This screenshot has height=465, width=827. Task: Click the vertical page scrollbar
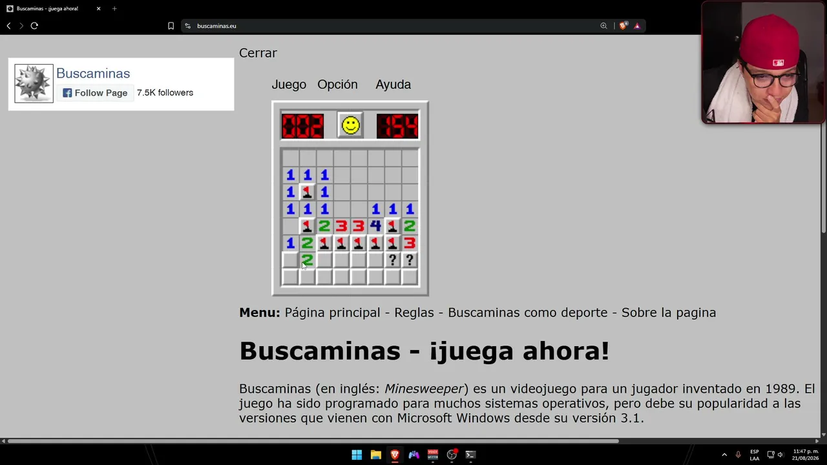tap(824, 136)
